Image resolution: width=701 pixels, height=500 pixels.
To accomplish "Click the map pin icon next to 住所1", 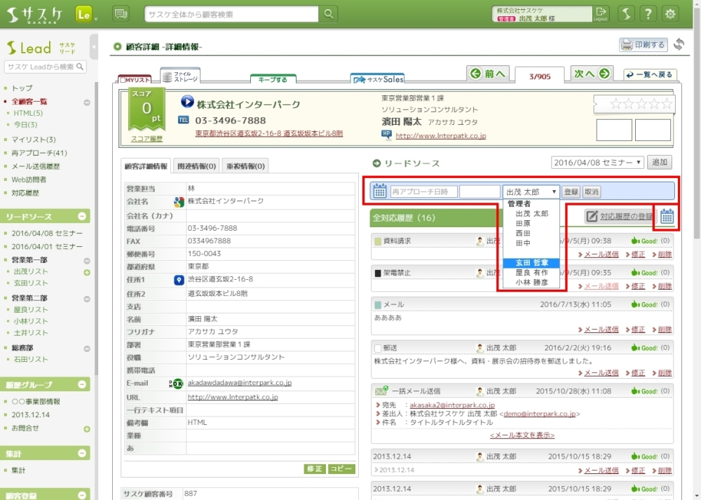I will (x=179, y=280).
